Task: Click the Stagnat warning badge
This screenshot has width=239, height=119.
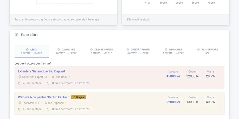Action: coord(79,97)
